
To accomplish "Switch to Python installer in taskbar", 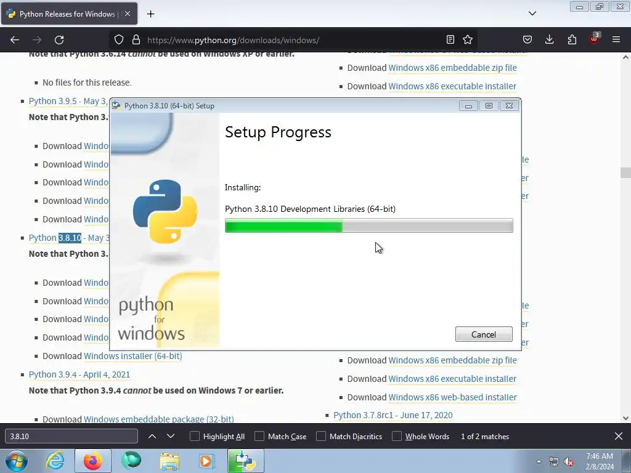I will [246, 461].
